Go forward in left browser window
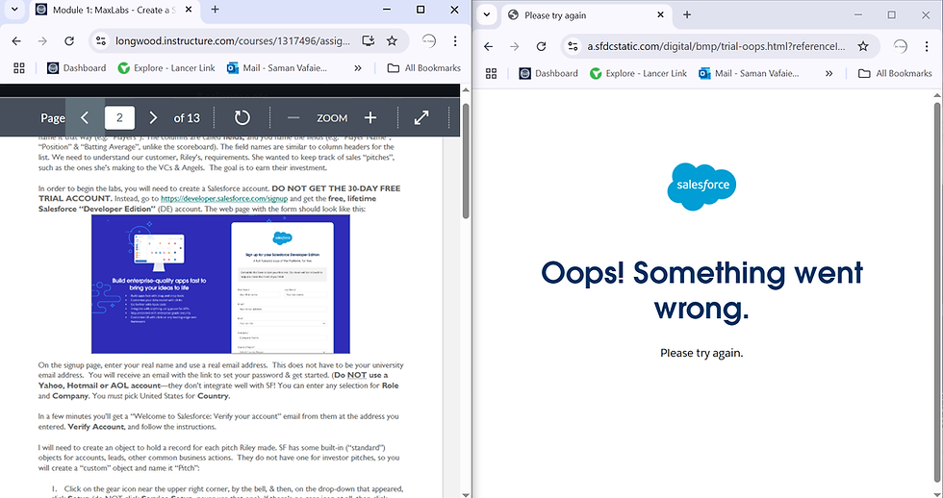 tap(42, 40)
